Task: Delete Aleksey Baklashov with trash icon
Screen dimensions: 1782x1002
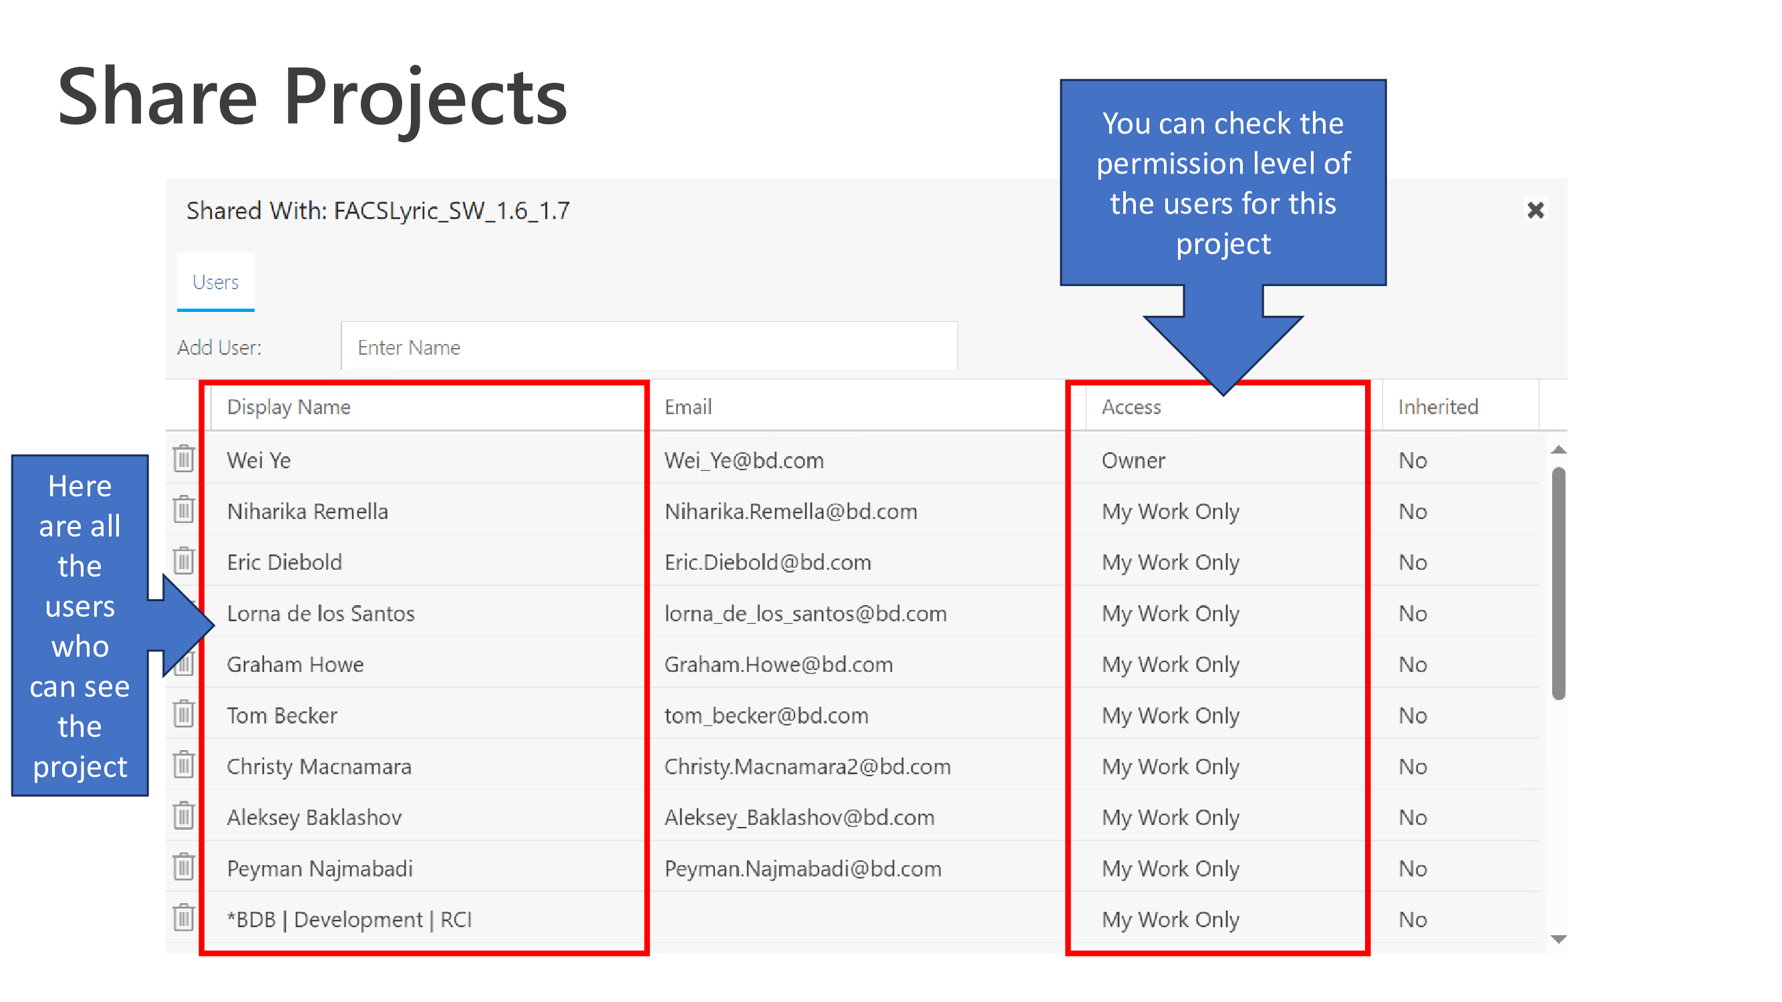Action: 183,816
